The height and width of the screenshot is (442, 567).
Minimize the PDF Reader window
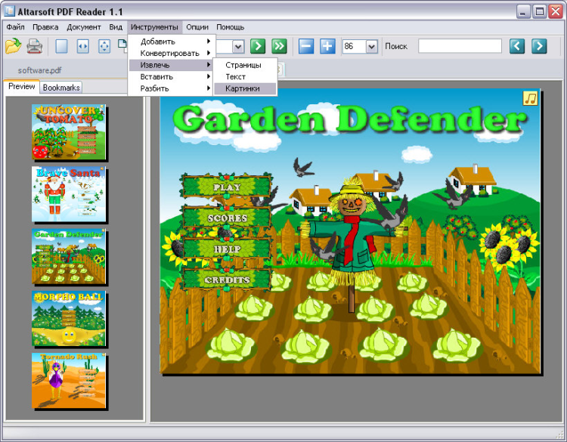click(x=522, y=12)
